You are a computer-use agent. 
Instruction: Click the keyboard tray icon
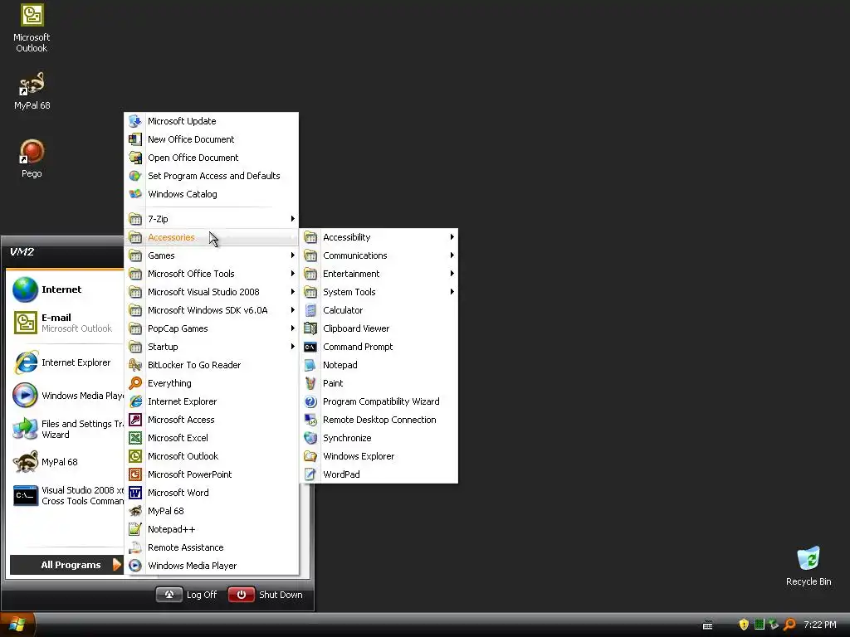click(x=707, y=625)
